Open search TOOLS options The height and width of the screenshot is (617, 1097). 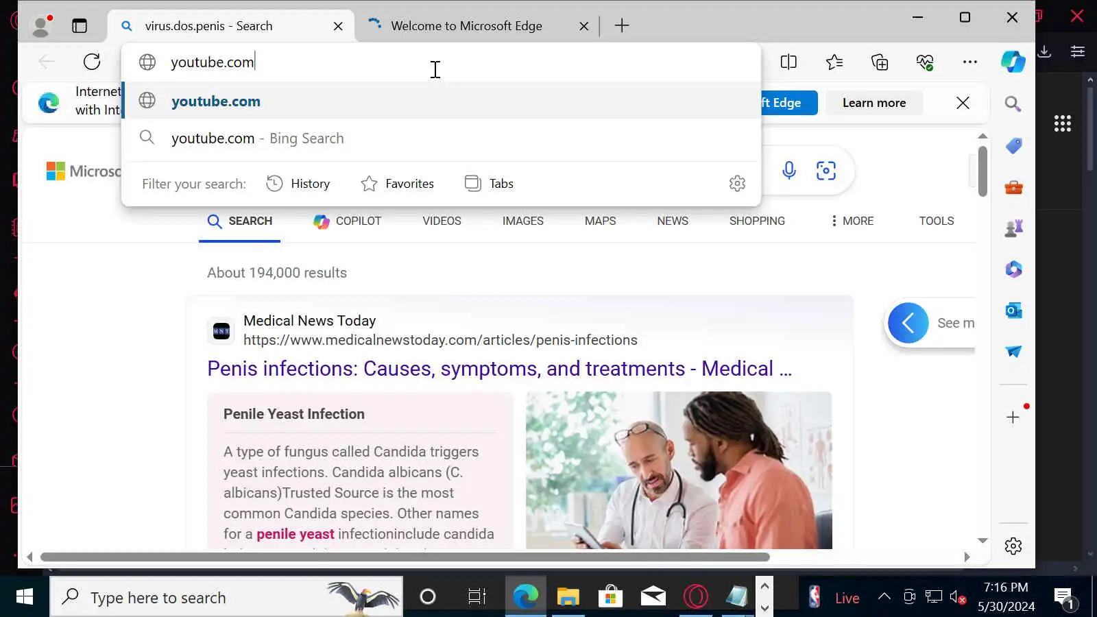click(x=936, y=221)
